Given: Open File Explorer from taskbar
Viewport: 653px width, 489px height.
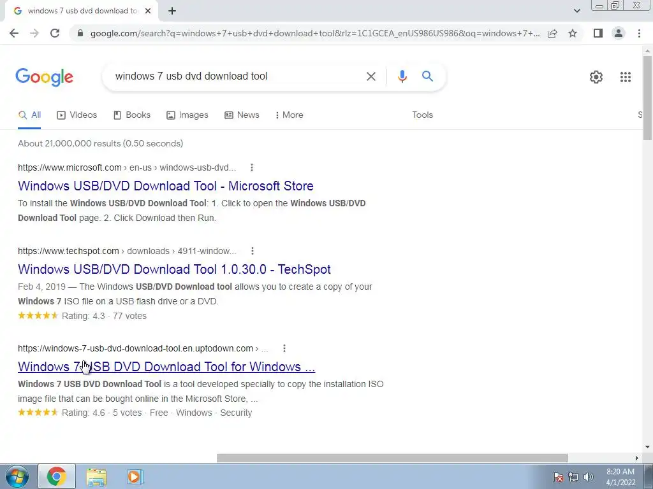Looking at the screenshot, I should pyautogui.click(x=96, y=477).
